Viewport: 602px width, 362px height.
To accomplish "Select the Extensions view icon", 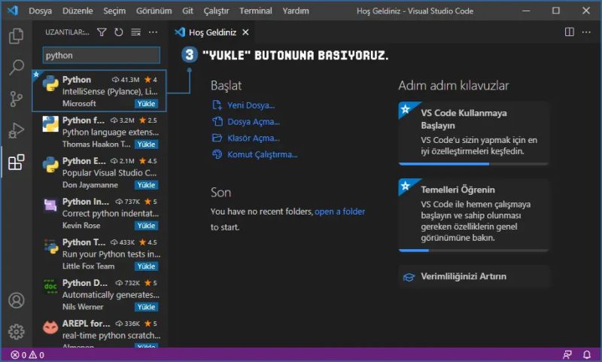I will 16,162.
